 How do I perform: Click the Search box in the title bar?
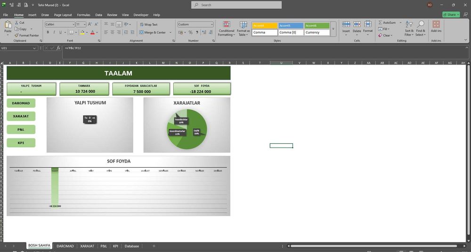point(236,5)
